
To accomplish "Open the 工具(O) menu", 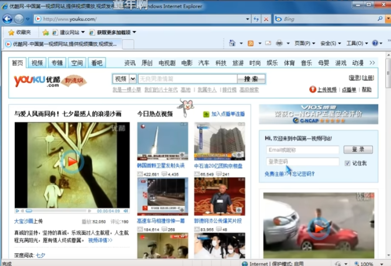I will pyautogui.click(x=357, y=43).
